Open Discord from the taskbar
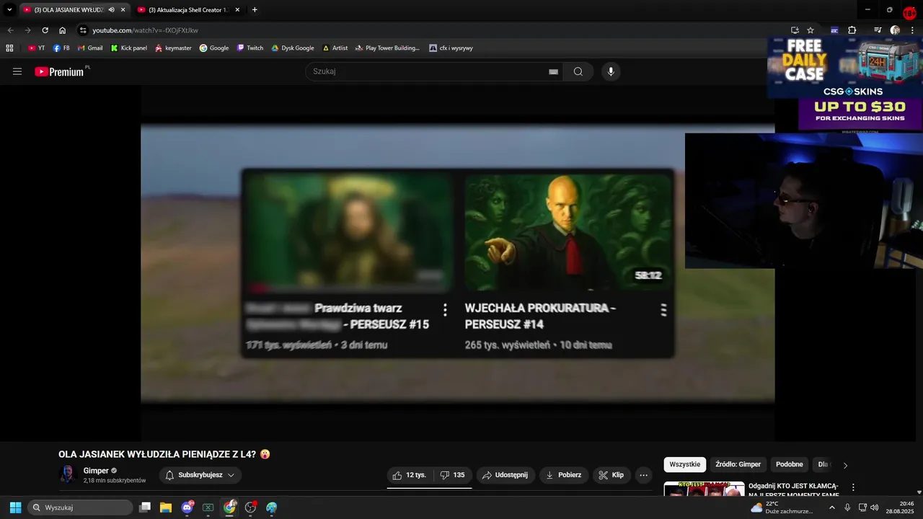The height and width of the screenshot is (519, 923). pyautogui.click(x=187, y=507)
